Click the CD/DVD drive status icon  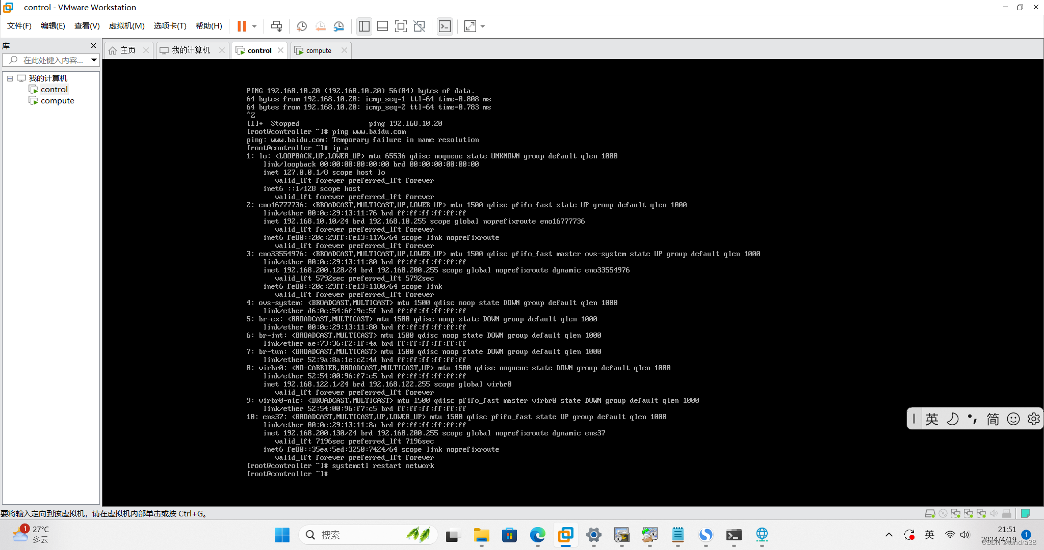tap(943, 513)
